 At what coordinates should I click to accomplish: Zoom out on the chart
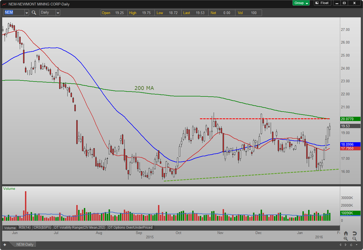[x=354, y=239]
